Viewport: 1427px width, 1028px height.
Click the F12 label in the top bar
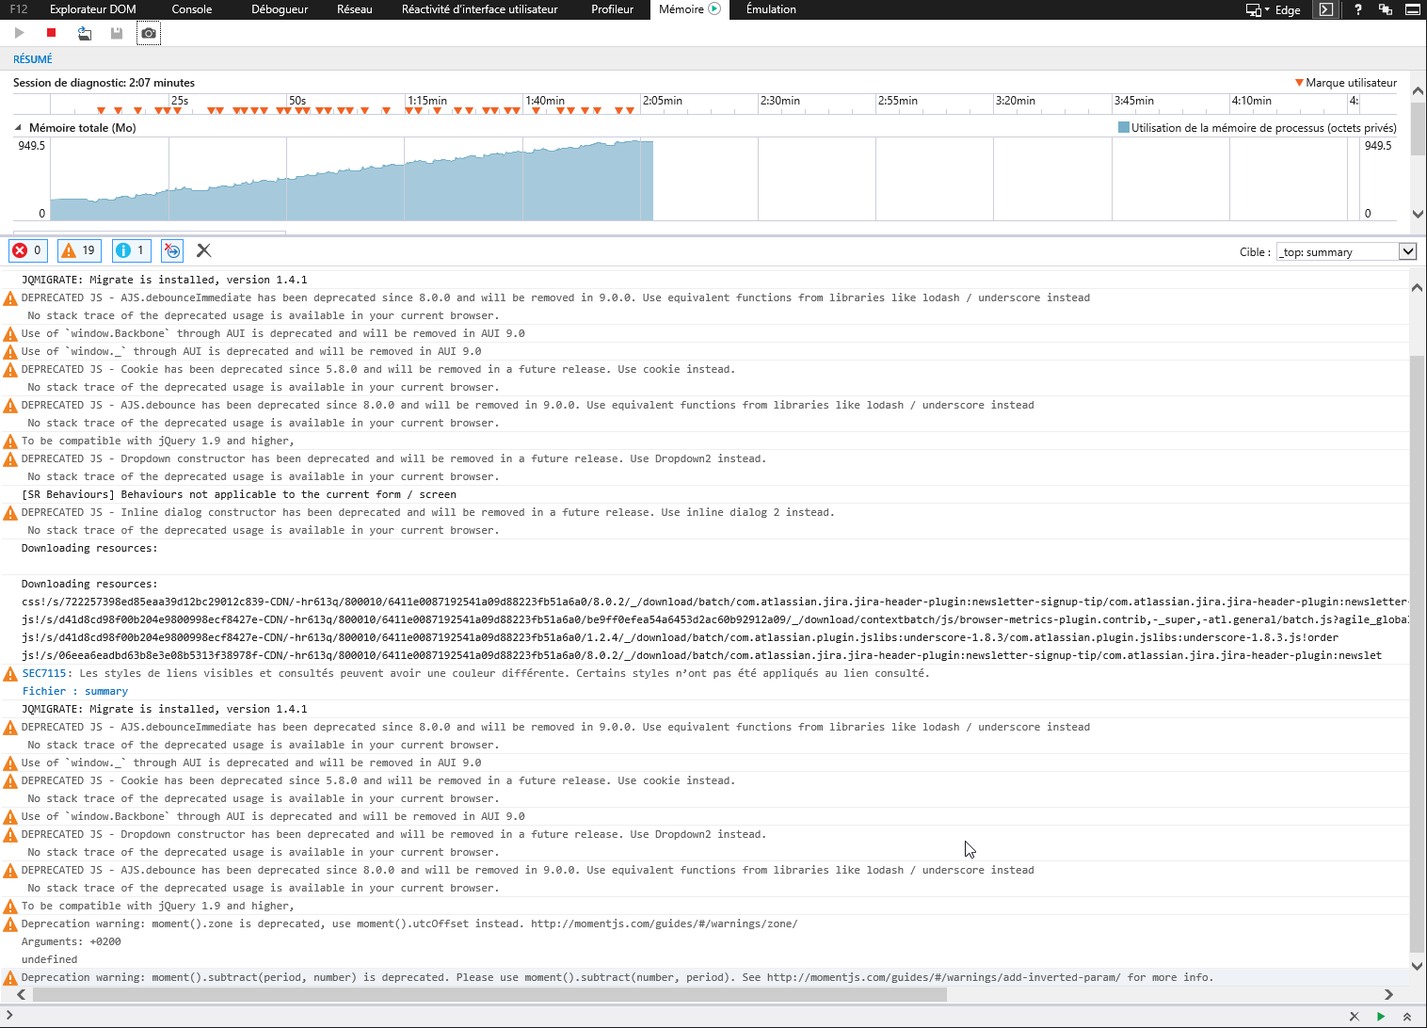pyautogui.click(x=19, y=9)
